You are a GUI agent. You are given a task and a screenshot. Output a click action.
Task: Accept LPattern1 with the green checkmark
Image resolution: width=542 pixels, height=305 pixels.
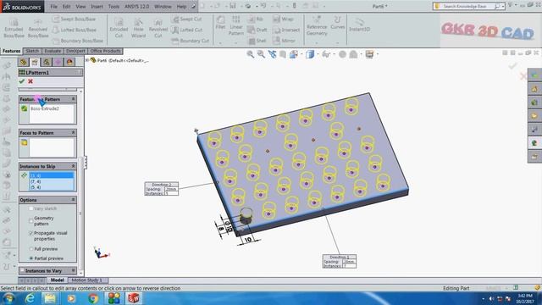click(22, 81)
